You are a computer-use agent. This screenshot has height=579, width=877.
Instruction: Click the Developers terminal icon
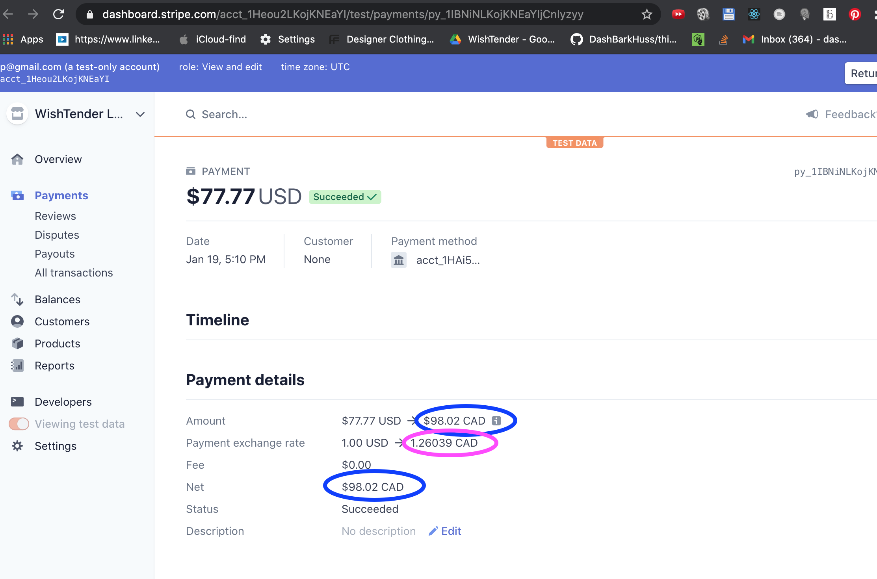[x=17, y=402]
